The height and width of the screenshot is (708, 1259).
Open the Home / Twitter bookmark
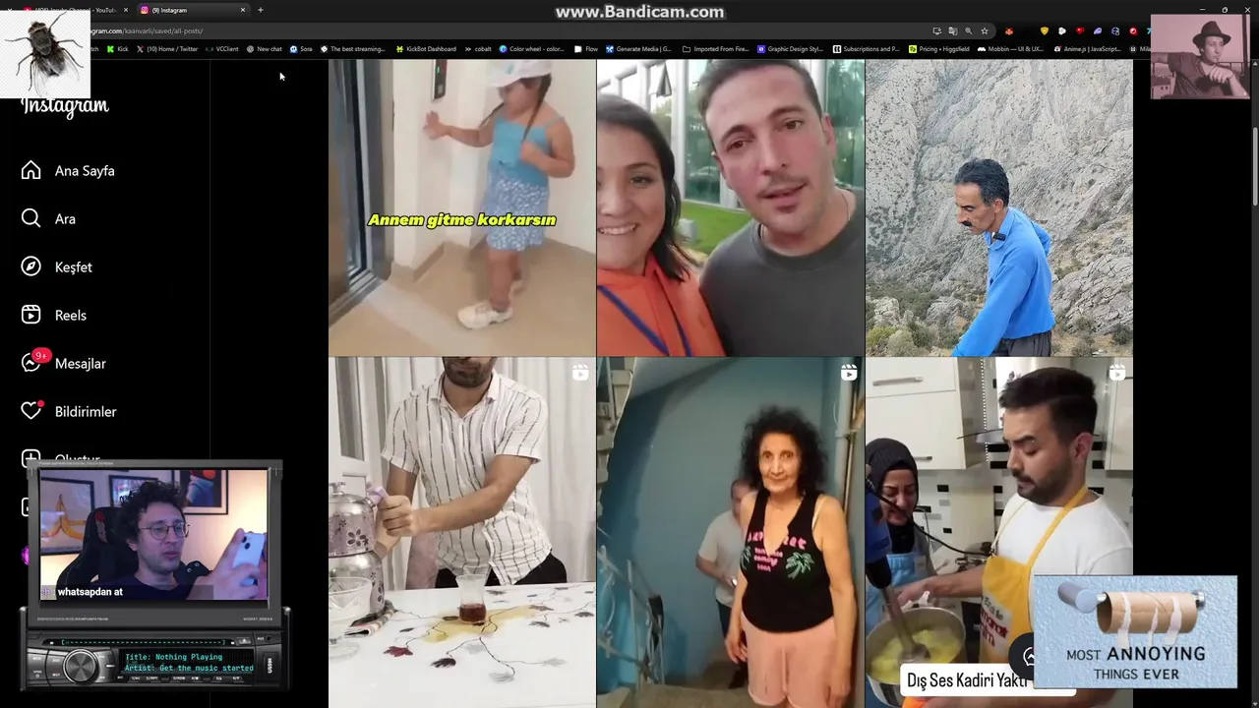click(167, 48)
